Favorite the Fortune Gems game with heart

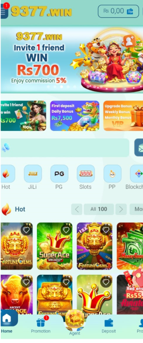point(26,230)
